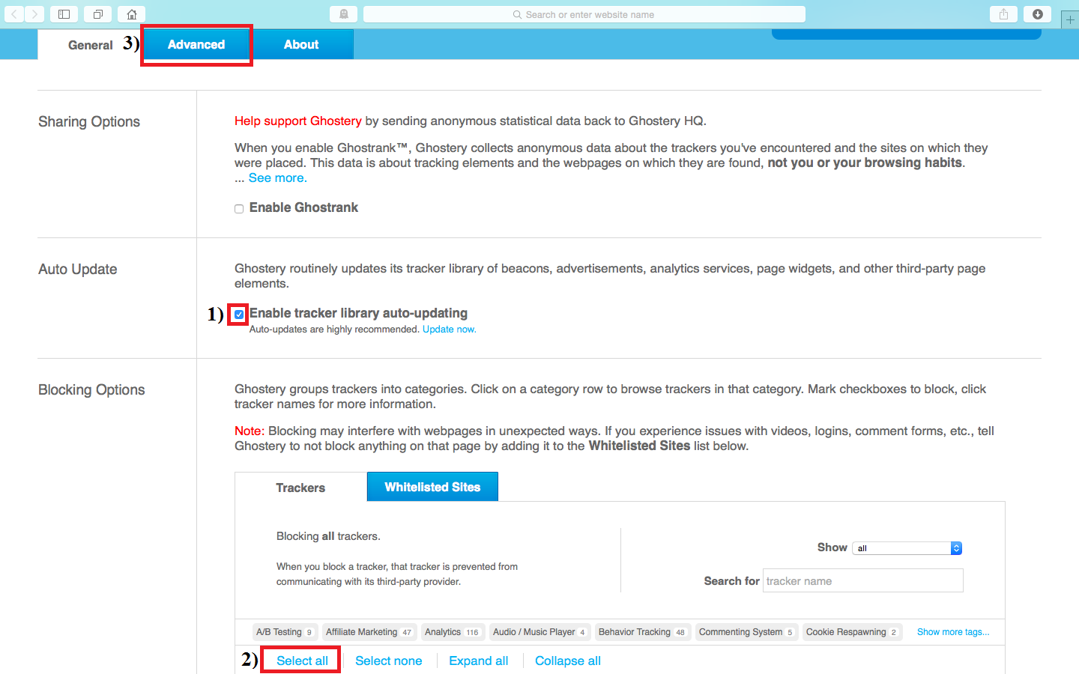Show the Safari sidebar
Screen dimensions: 1079x674
tap(64, 14)
